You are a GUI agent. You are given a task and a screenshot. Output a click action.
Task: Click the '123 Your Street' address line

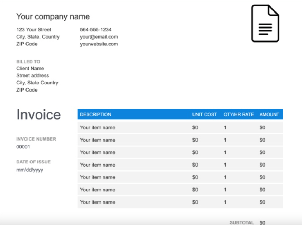click(34, 30)
